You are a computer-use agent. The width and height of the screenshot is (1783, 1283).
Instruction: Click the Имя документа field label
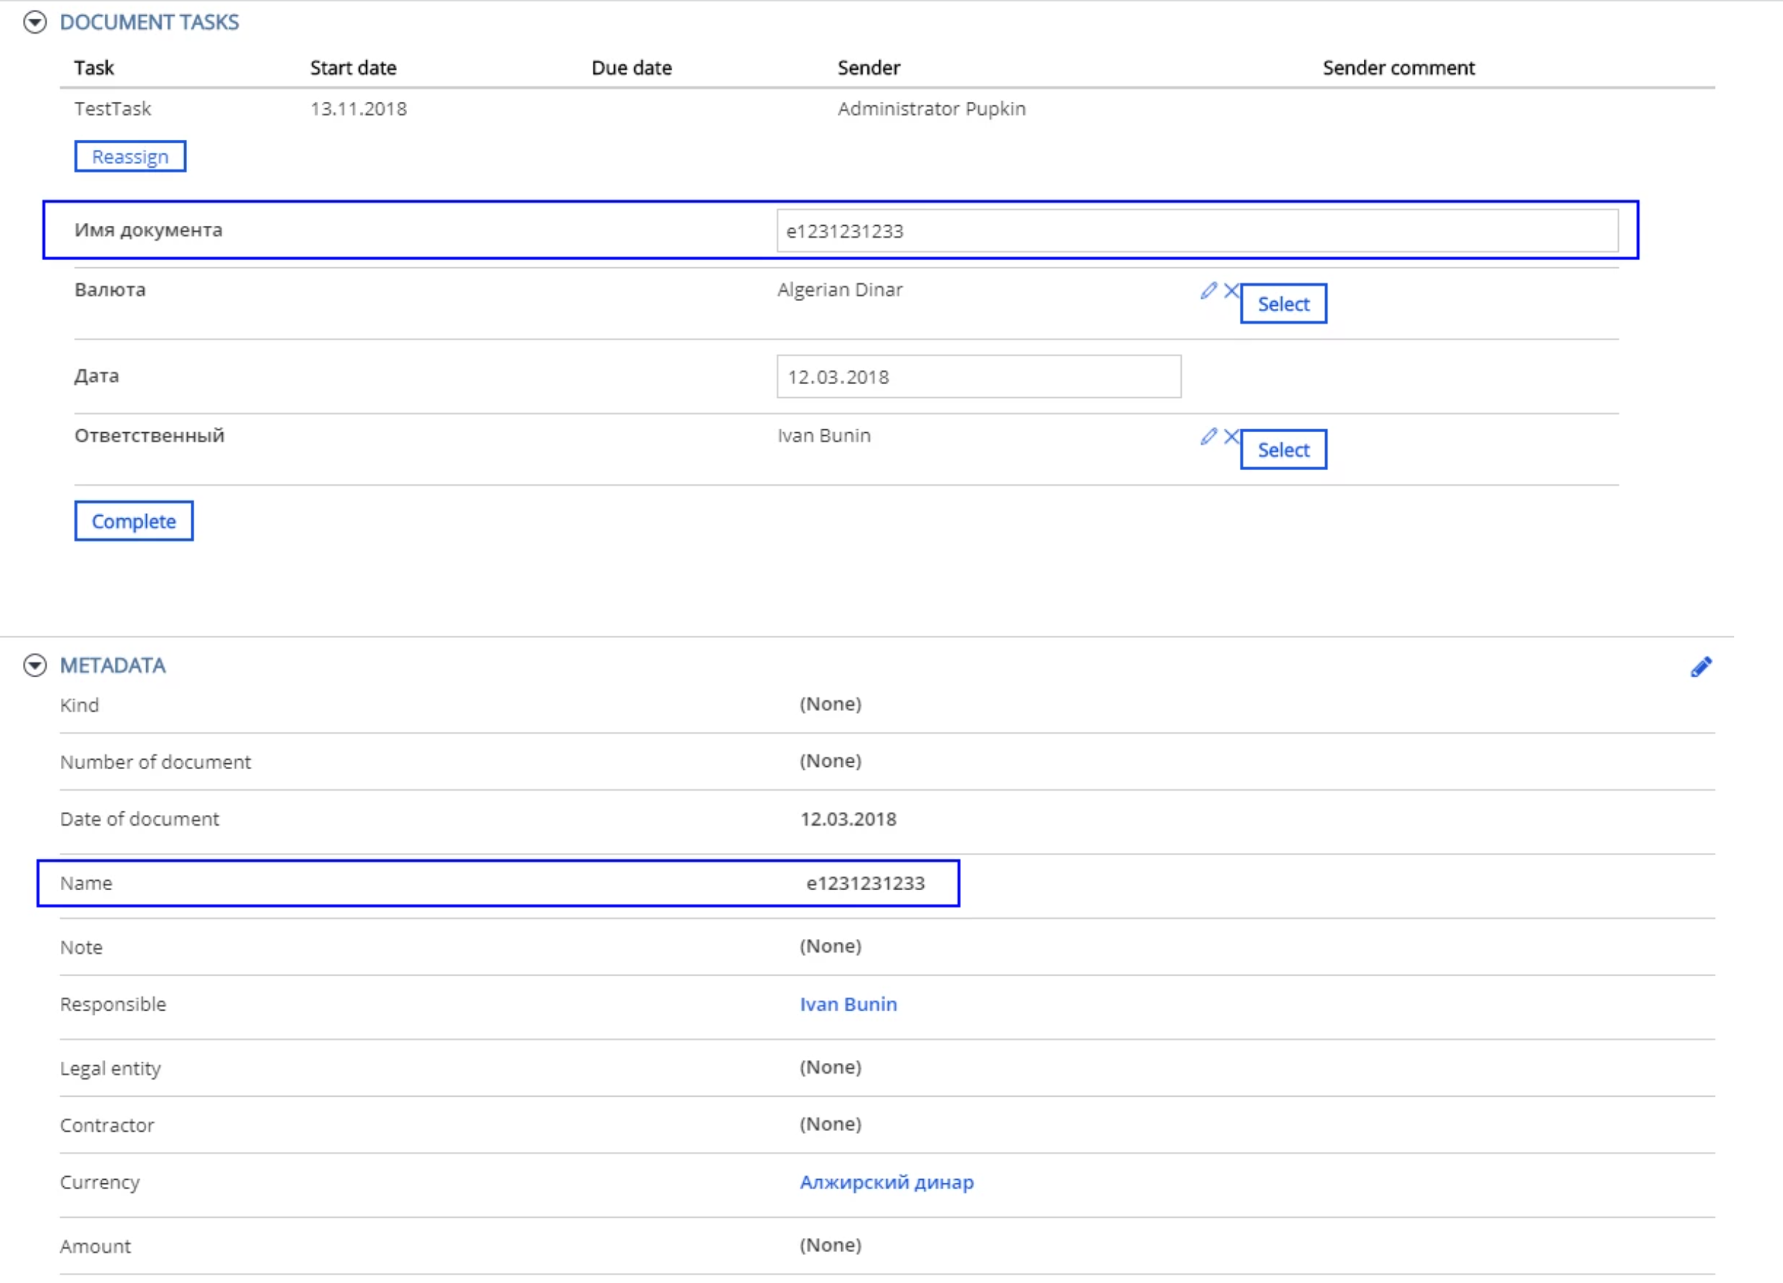point(148,230)
